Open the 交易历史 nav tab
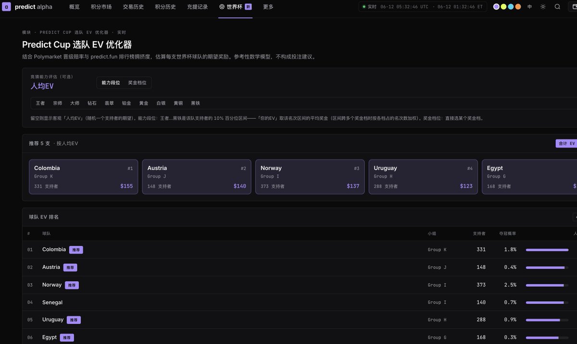The height and width of the screenshot is (344, 577). (133, 7)
